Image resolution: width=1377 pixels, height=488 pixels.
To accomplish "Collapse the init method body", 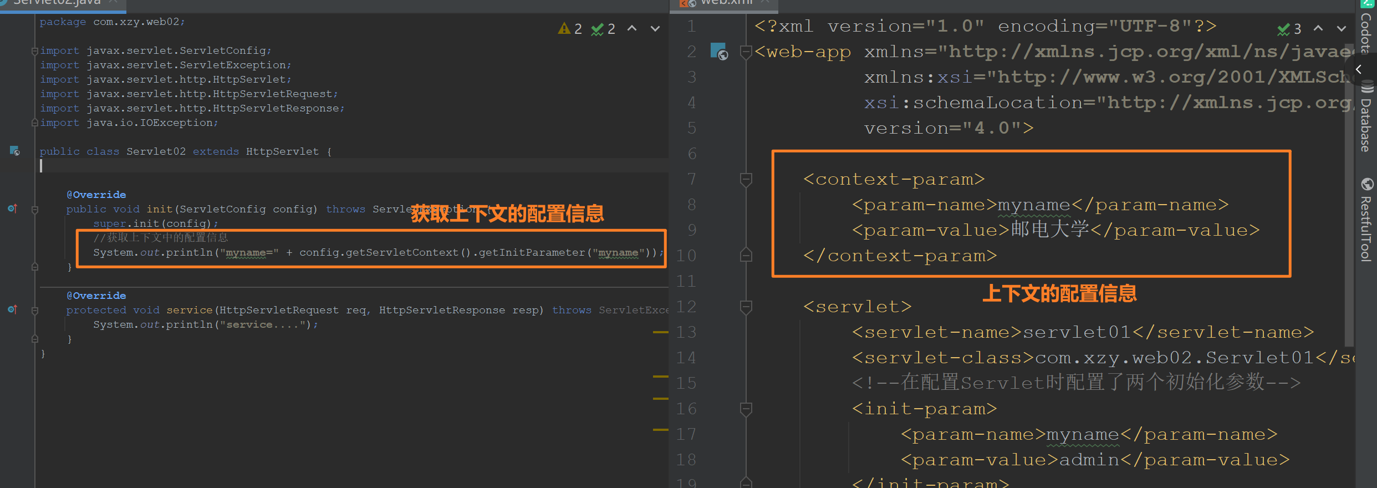I will 35,210.
